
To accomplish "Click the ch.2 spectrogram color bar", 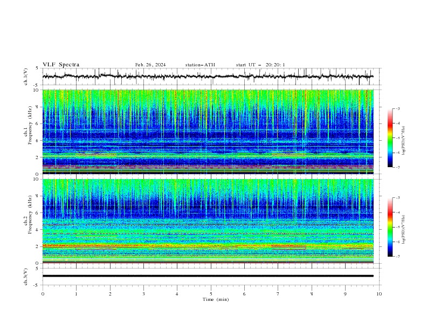I will coord(390,227).
